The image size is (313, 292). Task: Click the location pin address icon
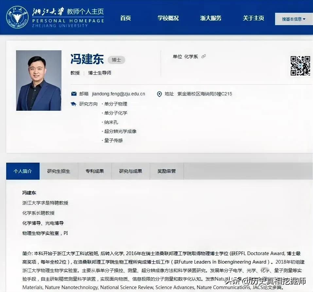(x=159, y=94)
